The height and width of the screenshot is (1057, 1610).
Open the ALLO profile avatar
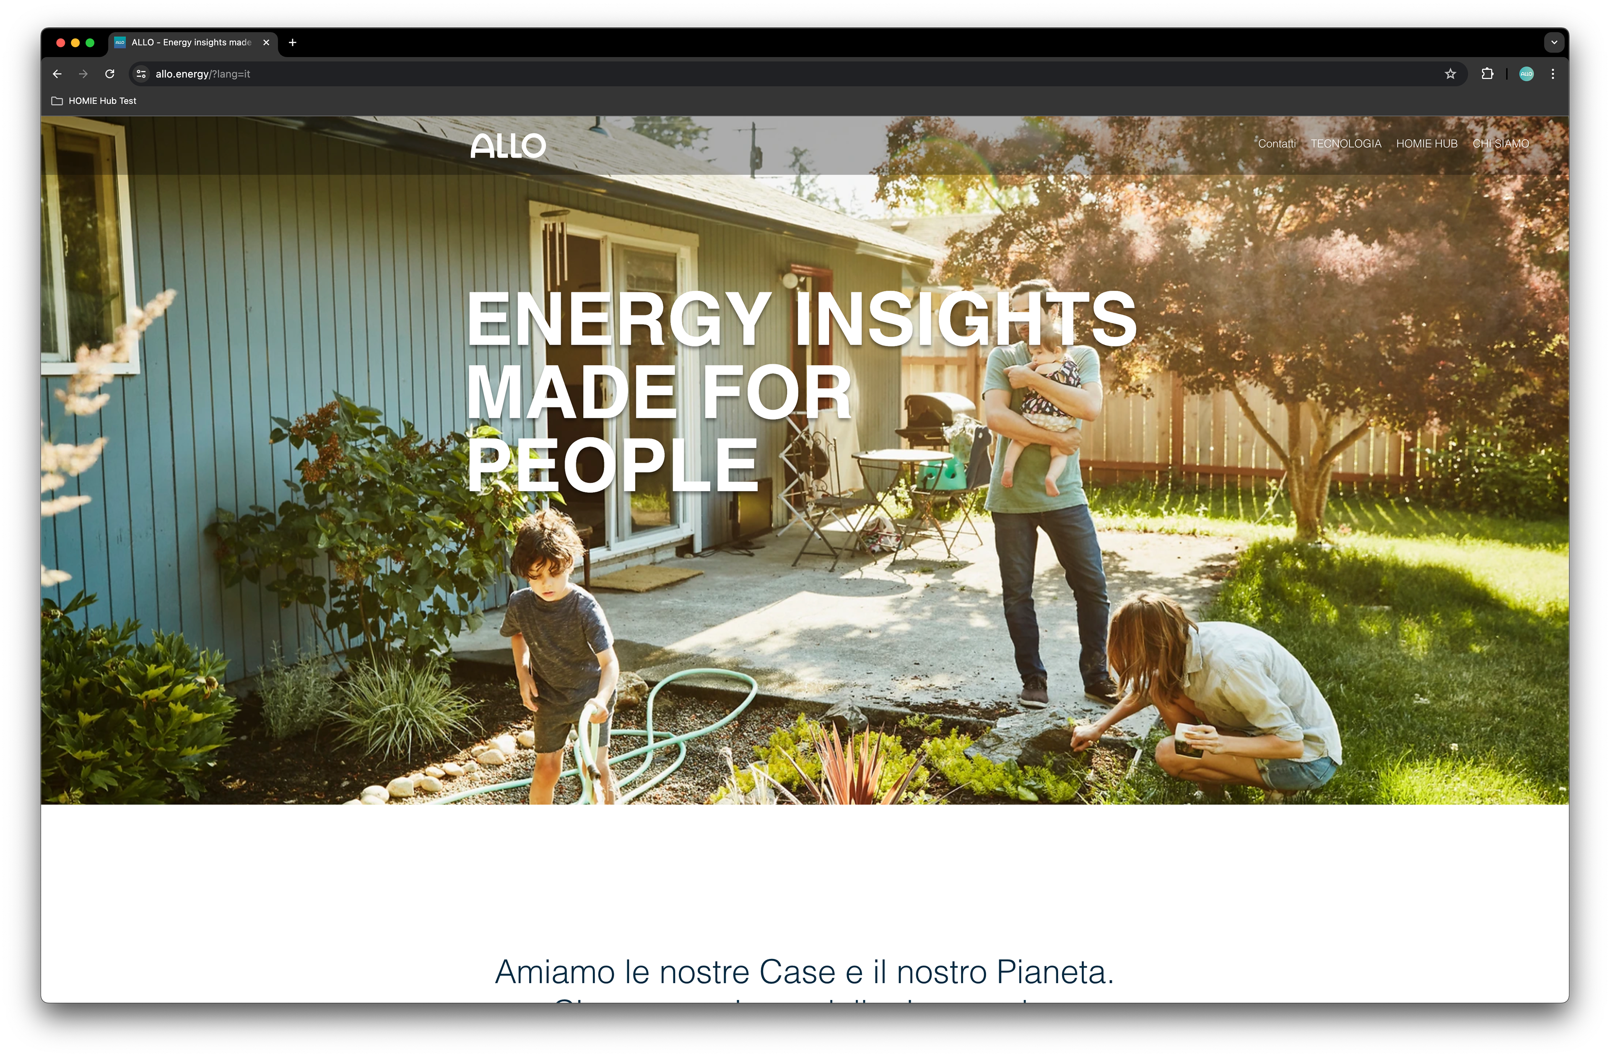click(1526, 74)
